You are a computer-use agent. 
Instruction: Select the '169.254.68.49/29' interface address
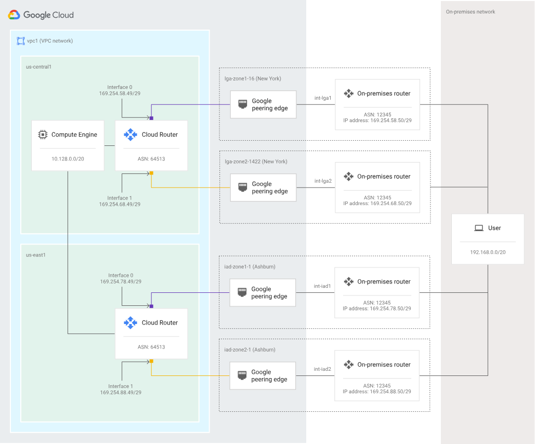coord(120,205)
